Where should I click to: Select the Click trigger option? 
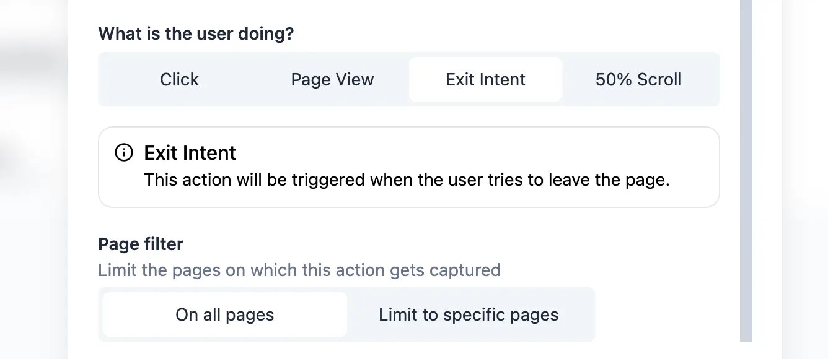click(x=179, y=79)
